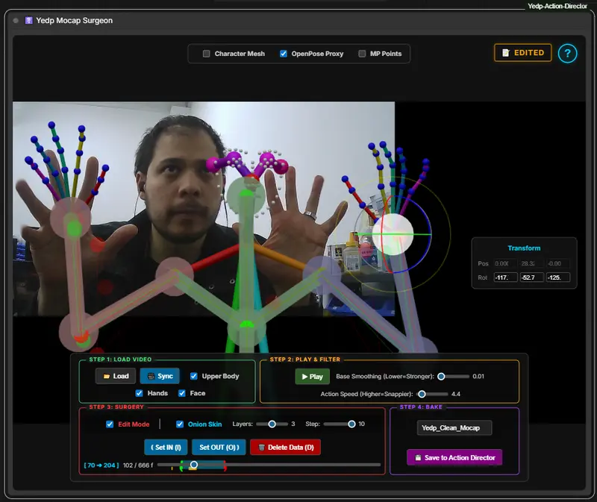The image size is (597, 502).
Task: Disable the Onion Skin checkbox
Action: coord(180,424)
